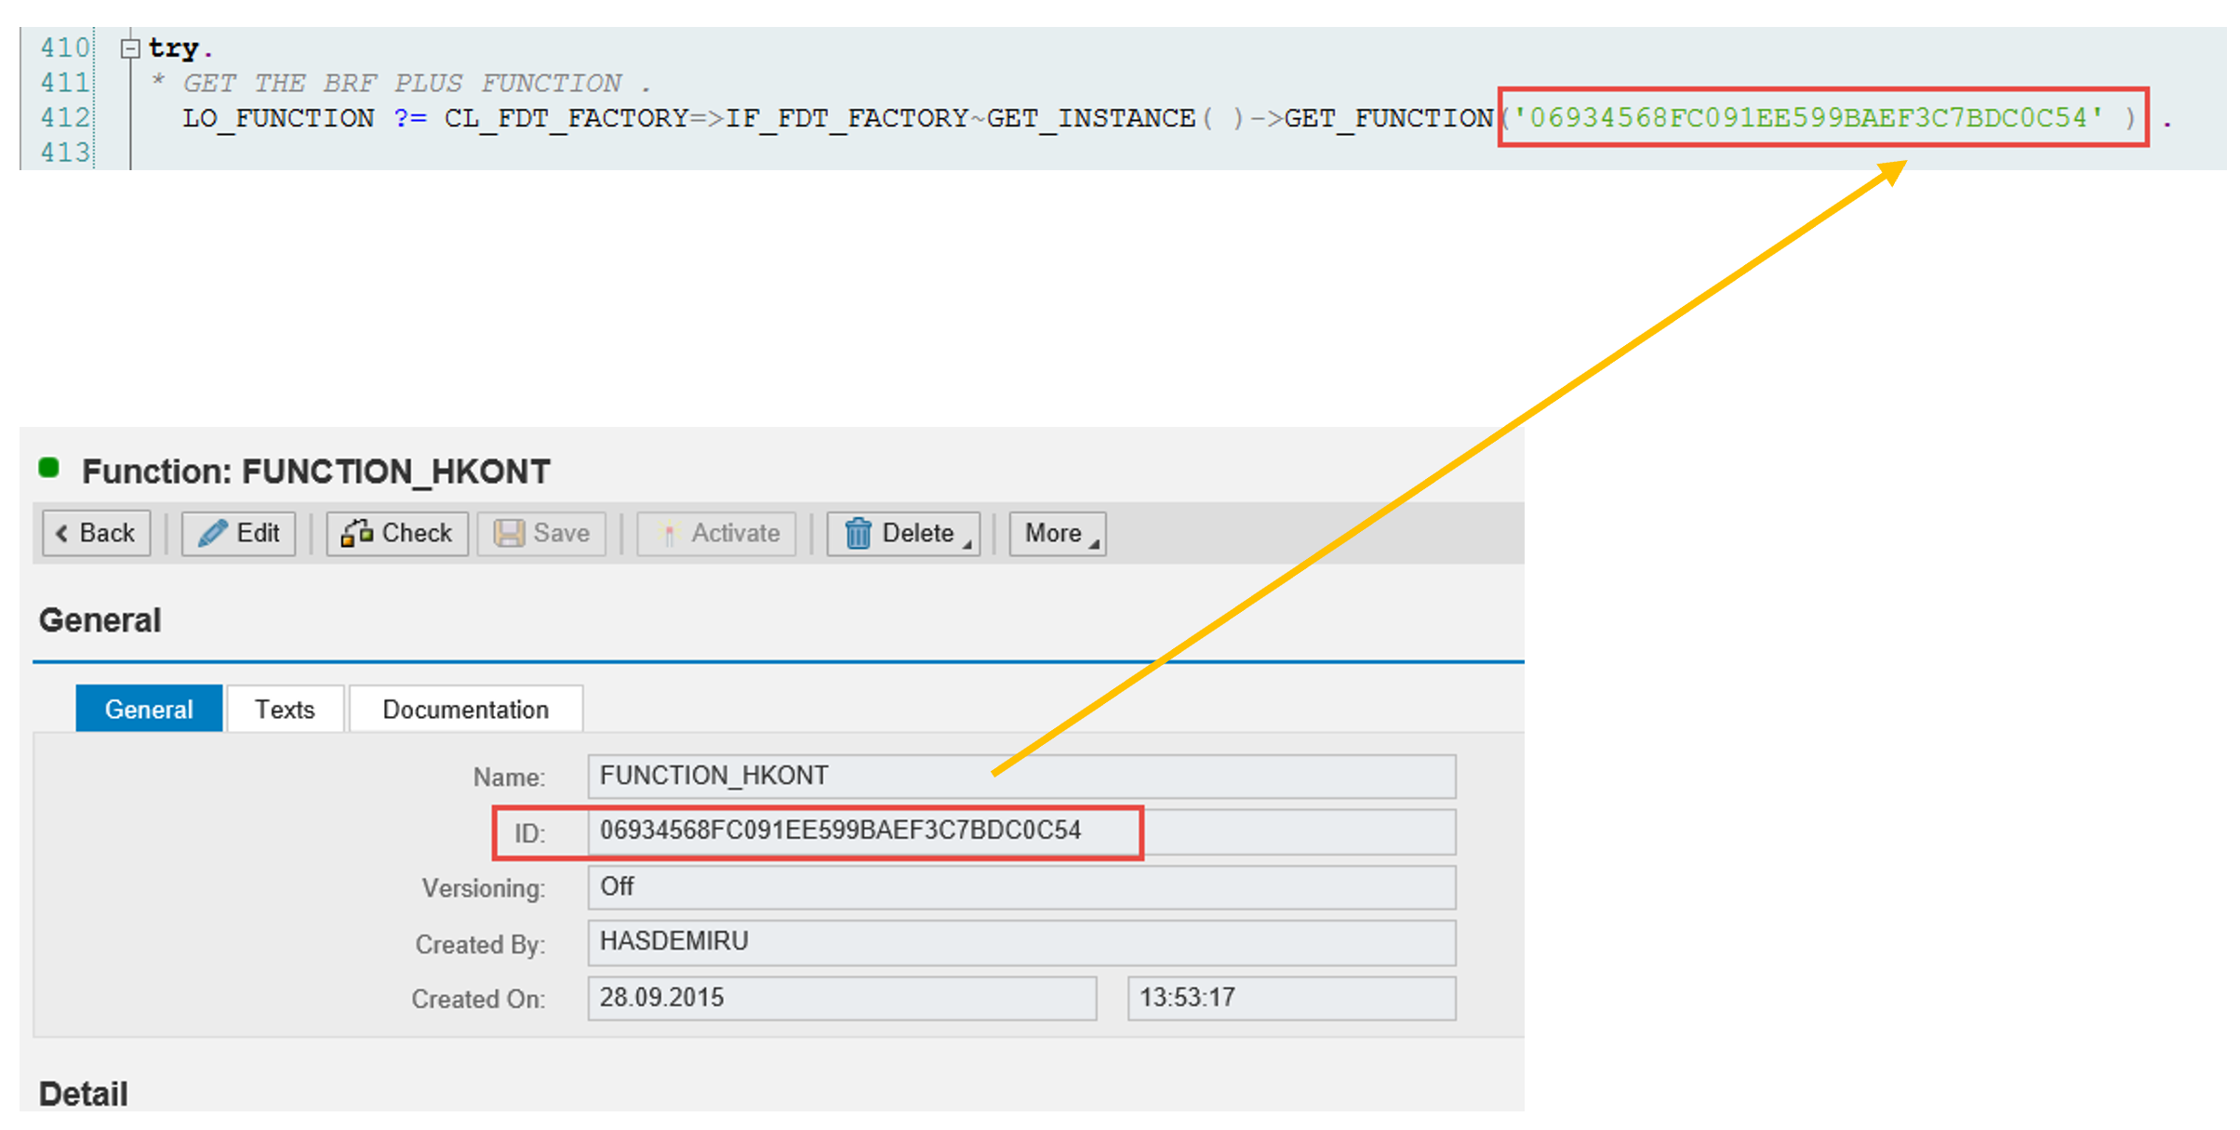The height and width of the screenshot is (1130, 2240).
Task: Click the Edit pencil icon
Action: click(x=212, y=533)
